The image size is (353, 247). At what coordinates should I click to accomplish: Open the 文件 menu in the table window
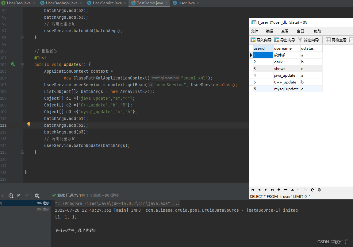[x=255, y=31]
